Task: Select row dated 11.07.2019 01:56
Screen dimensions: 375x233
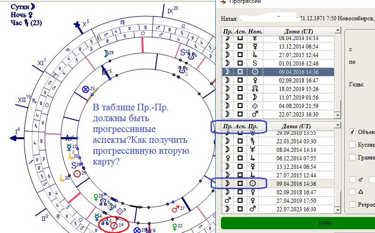Action: pyautogui.click(x=278, y=98)
